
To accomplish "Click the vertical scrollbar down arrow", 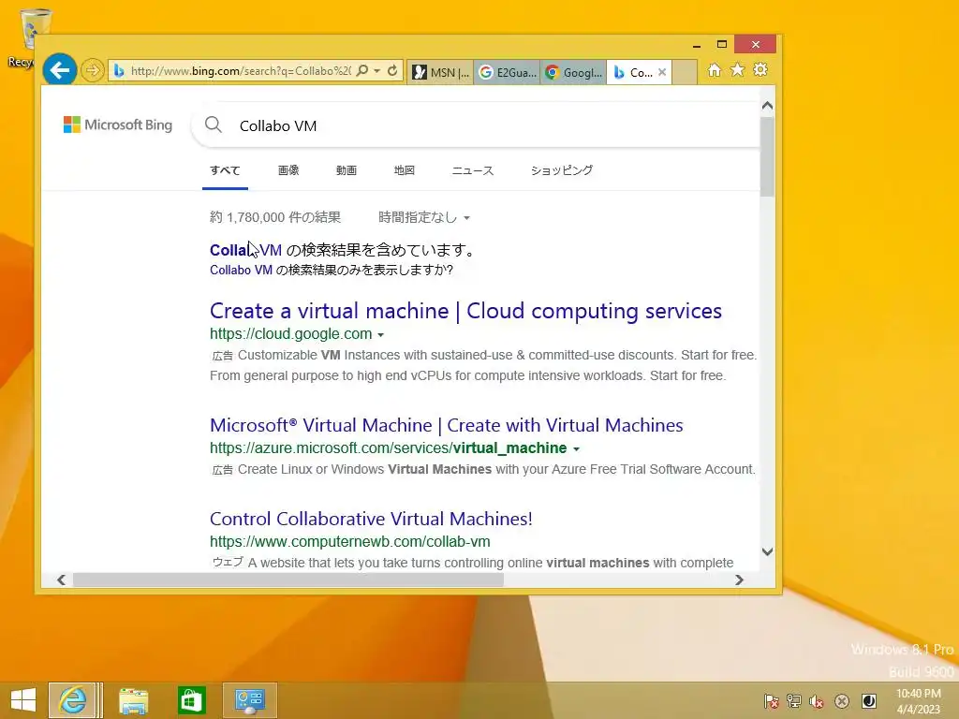I will point(768,552).
